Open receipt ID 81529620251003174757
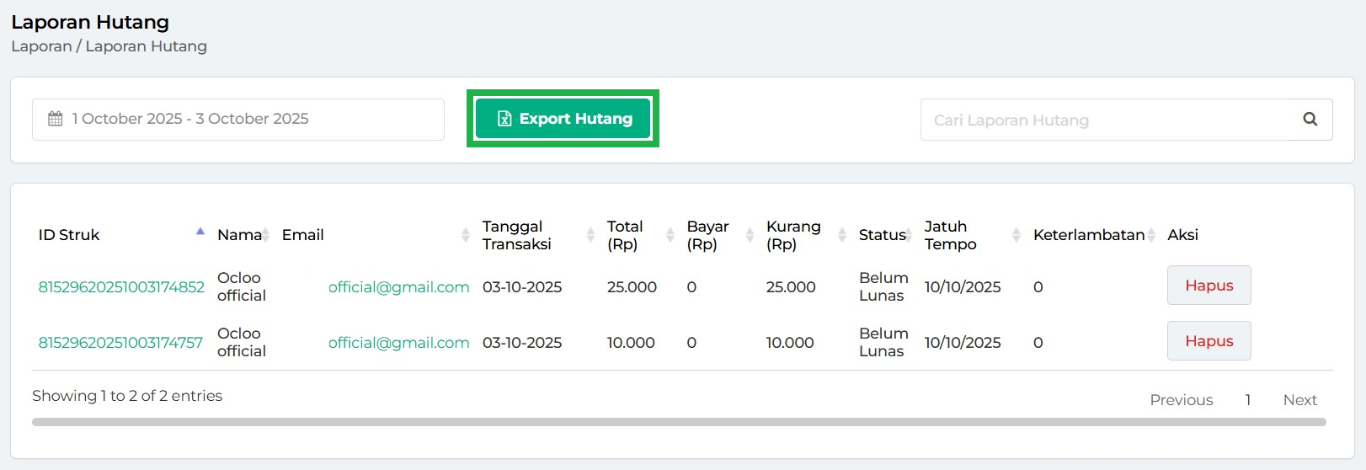Screen dimensions: 1366x470 pyautogui.click(x=120, y=343)
